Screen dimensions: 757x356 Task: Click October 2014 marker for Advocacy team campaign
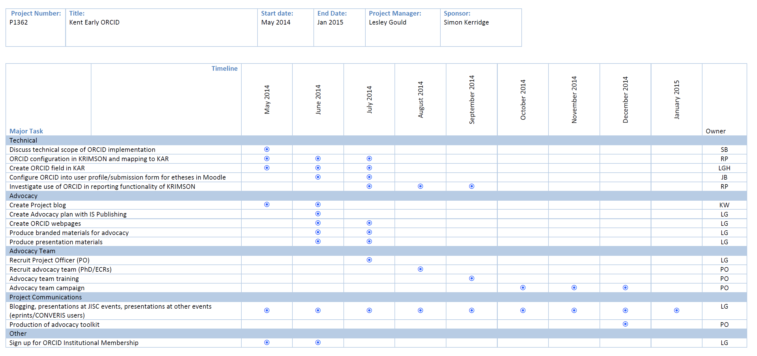(523, 288)
